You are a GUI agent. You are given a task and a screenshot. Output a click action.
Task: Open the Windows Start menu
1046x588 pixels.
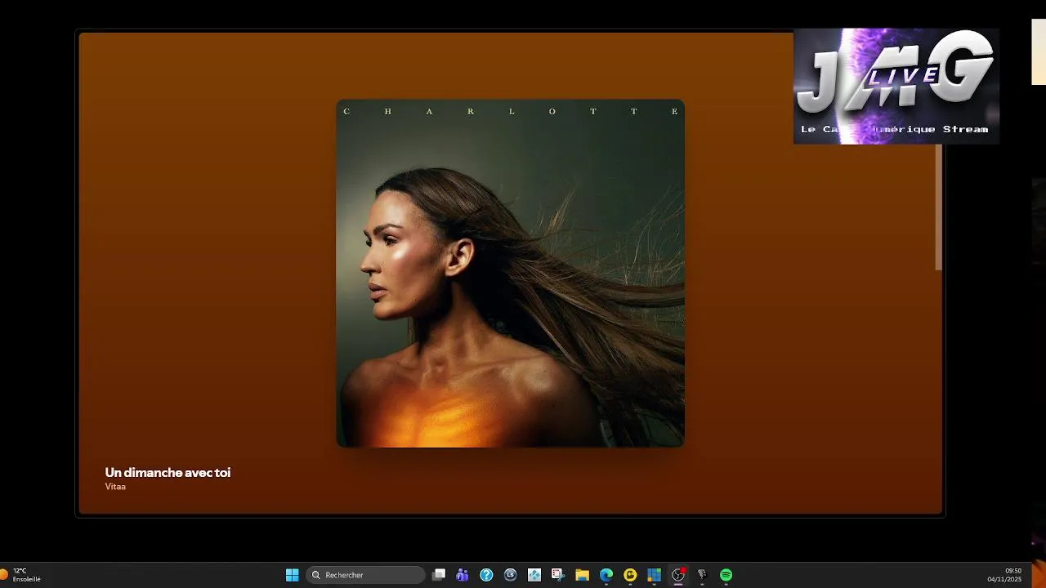292,575
